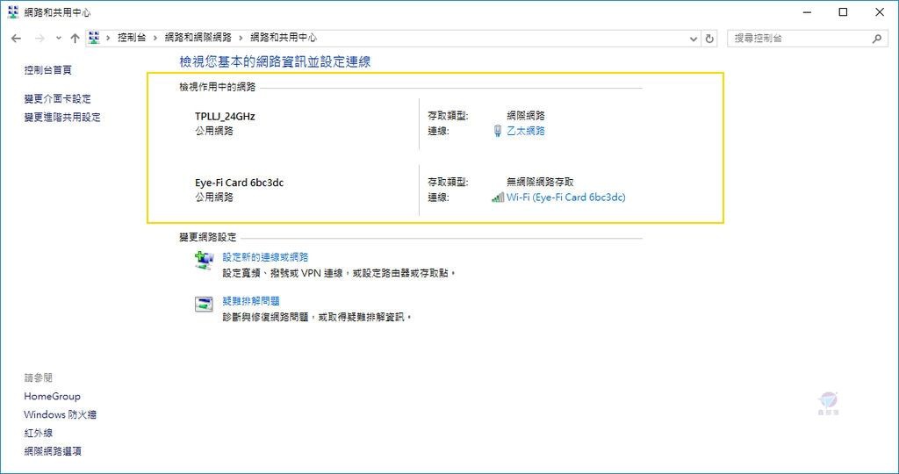Click the forward navigation arrow
Image resolution: width=899 pixels, height=474 pixels.
click(40, 39)
